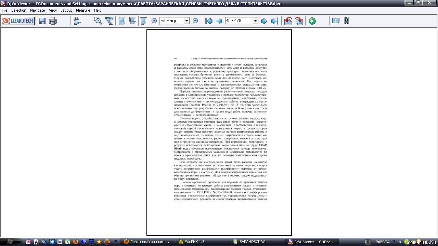The image size is (438, 246).
Task: Zoom in with the plus button
Action: [154, 21]
